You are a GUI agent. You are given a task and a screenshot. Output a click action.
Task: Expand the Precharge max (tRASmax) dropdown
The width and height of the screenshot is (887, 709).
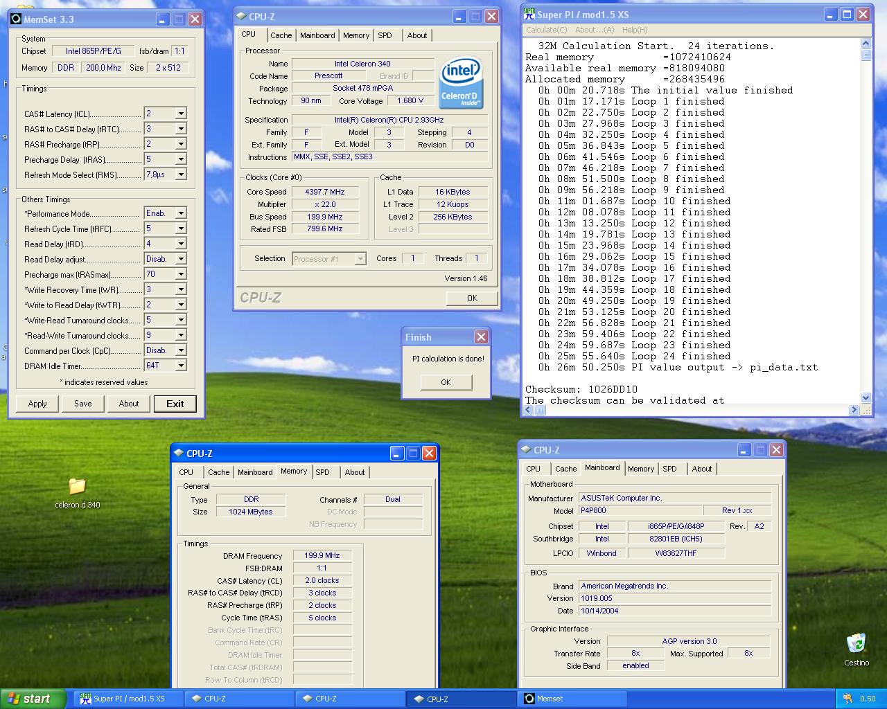click(181, 274)
